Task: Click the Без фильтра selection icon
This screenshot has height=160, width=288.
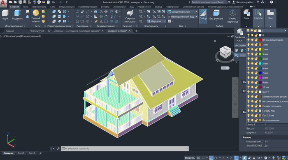Action: tap(216, 15)
